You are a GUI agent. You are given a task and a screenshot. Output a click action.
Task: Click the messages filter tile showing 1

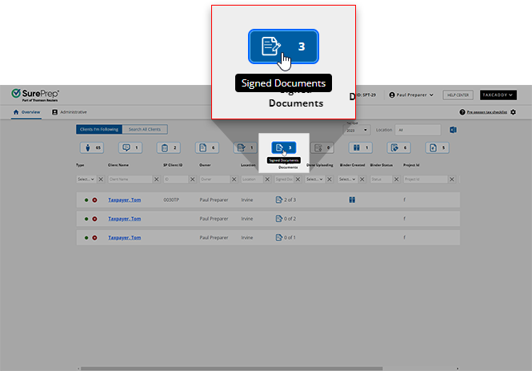[130, 147]
